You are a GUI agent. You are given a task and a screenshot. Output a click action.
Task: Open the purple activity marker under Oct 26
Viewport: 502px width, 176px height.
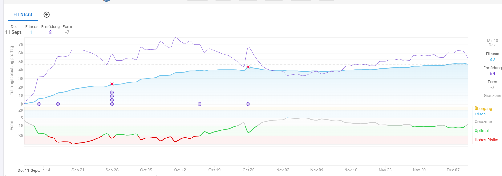pyautogui.click(x=248, y=104)
